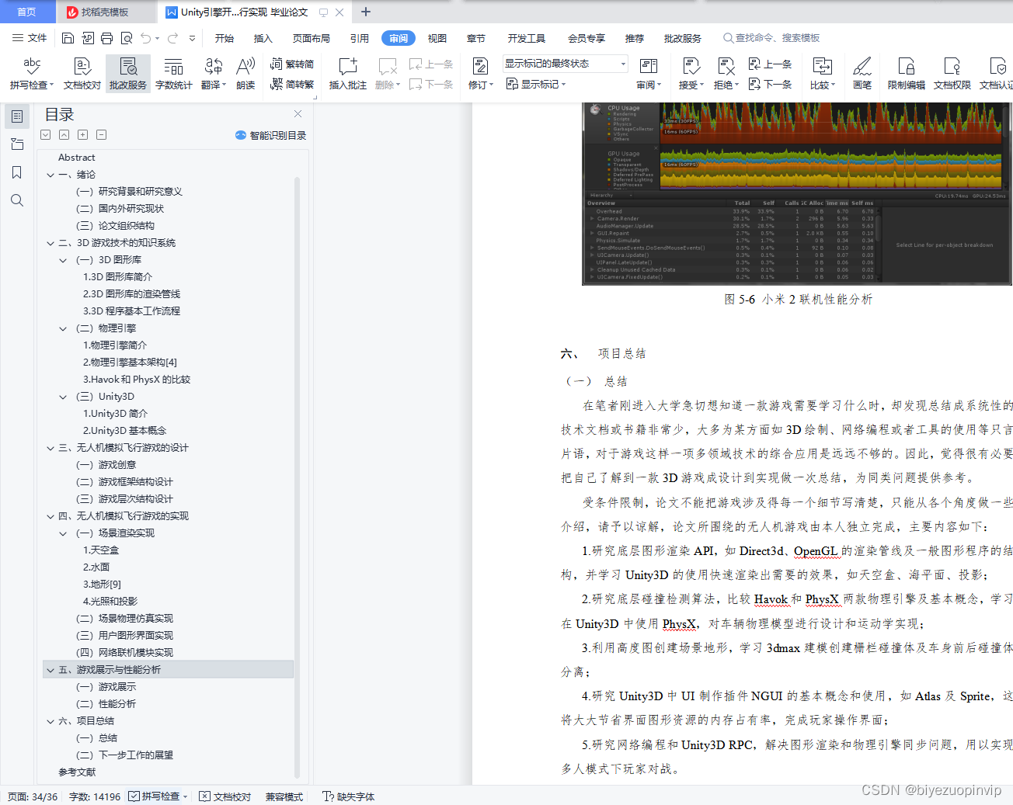Click the Figure 5-6 profiler screenshot image
The image size is (1013, 805).
pos(797,194)
